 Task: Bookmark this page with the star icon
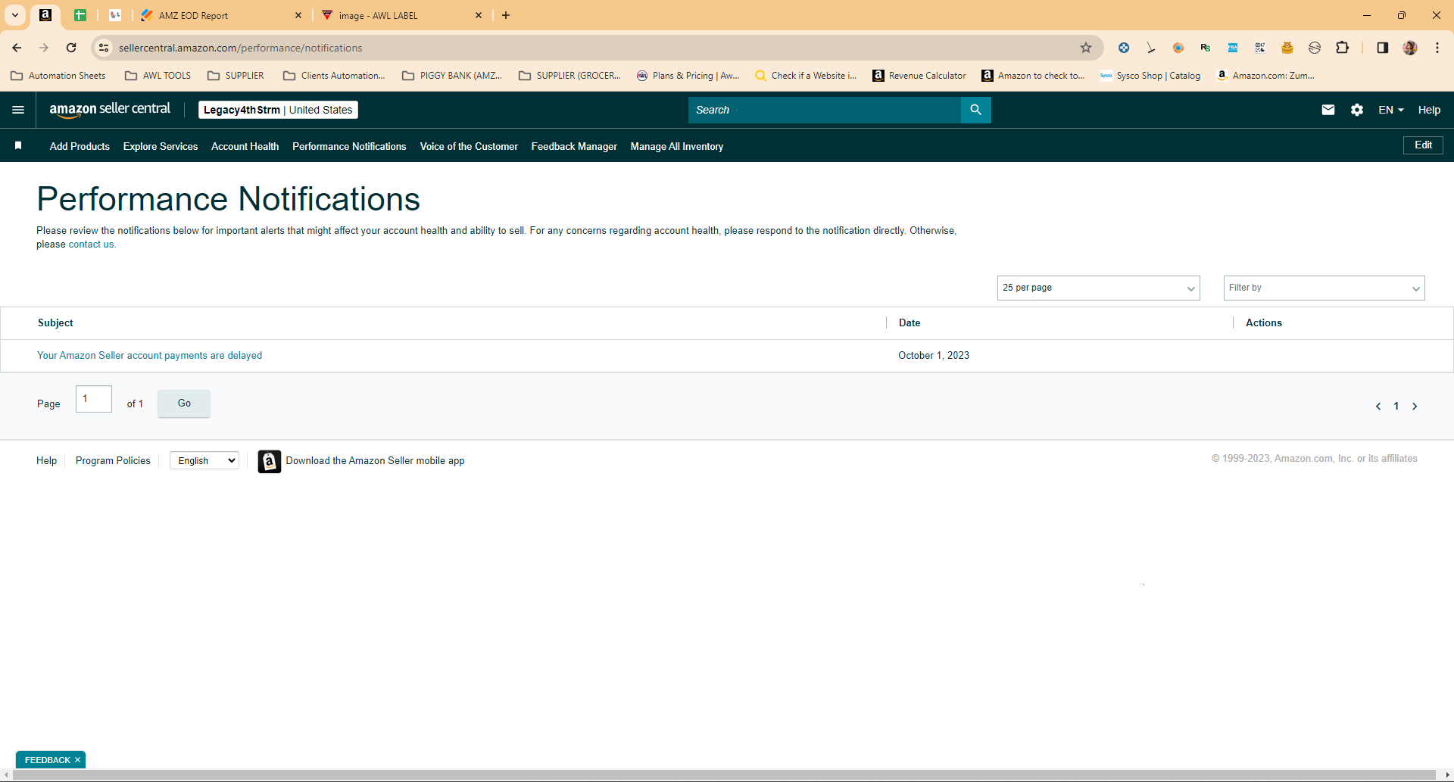(x=1085, y=48)
